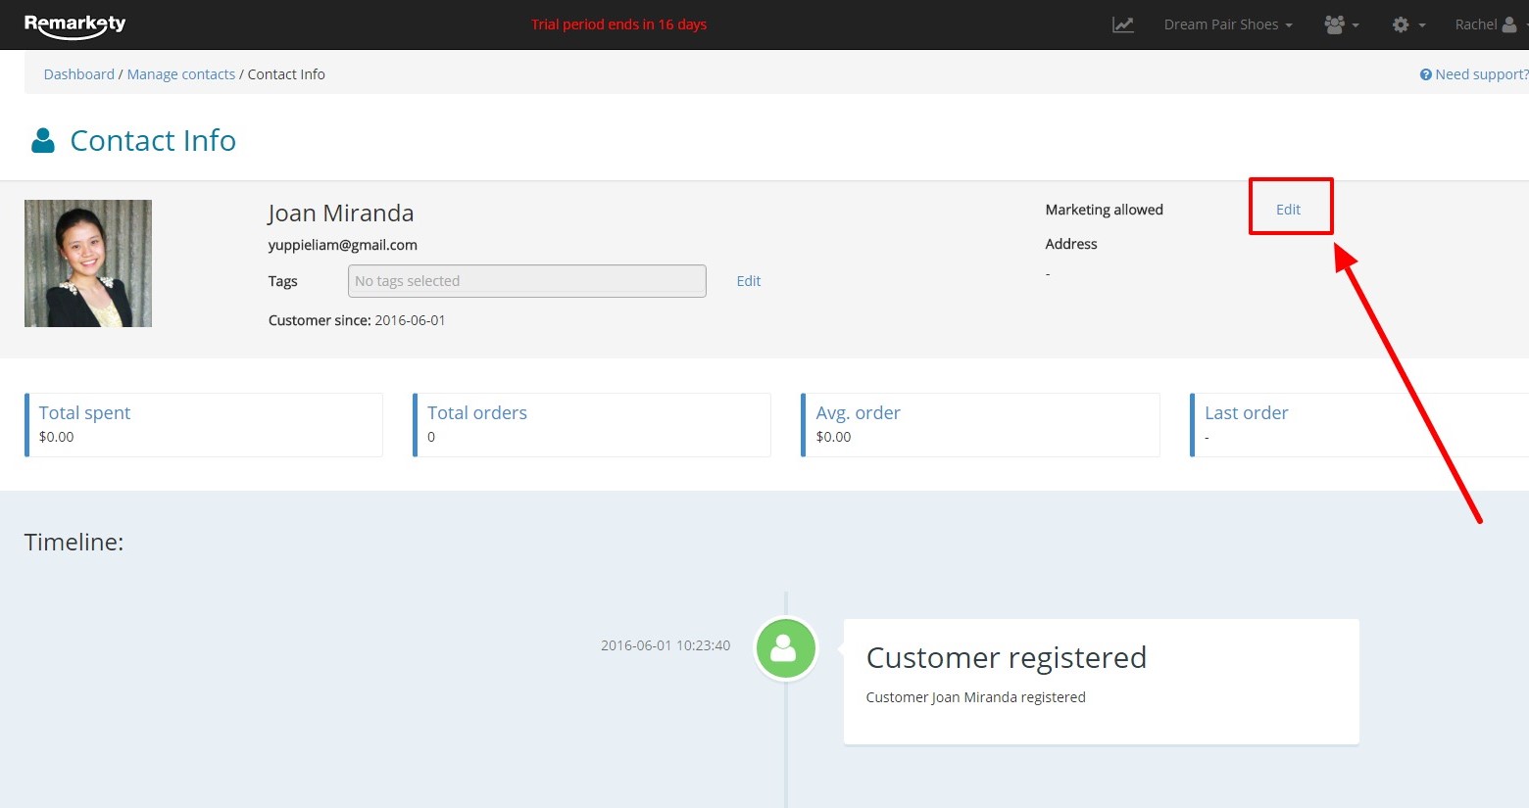Click the Contact Info breadcrumb text

click(x=286, y=74)
